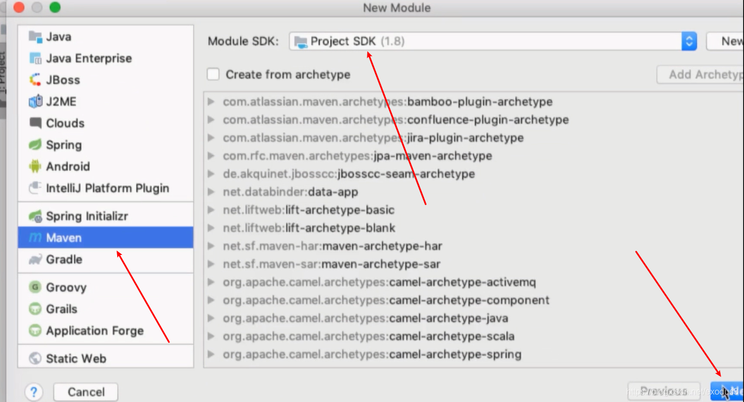Click the Spring leaf icon

click(x=35, y=145)
